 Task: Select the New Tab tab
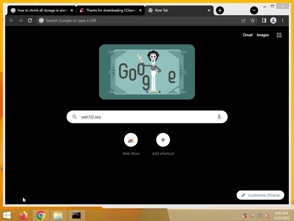179,10
